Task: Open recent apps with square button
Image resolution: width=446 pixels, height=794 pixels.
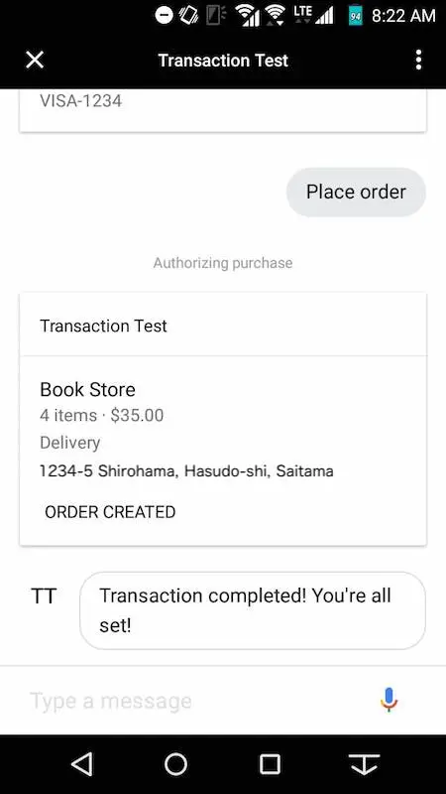Action: 270,763
